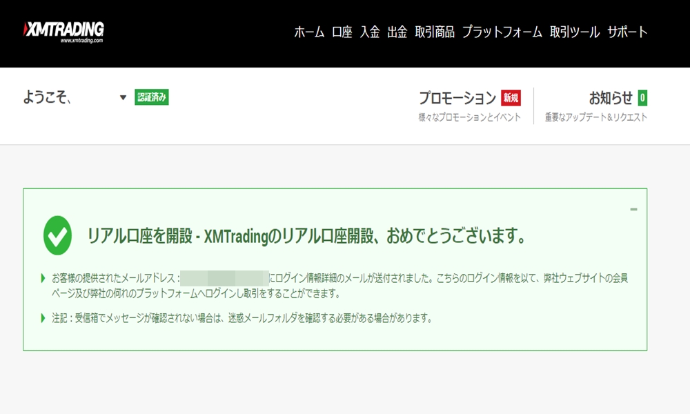This screenshot has height=414, width=690.
Task: Open the サポート menu
Action: [x=628, y=31]
